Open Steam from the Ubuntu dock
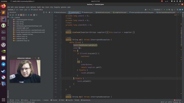The image size is (184, 103). 3,71
